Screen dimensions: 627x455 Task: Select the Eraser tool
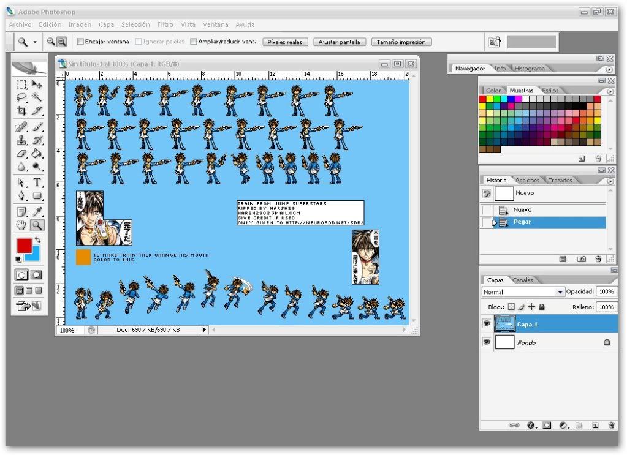(x=21, y=153)
